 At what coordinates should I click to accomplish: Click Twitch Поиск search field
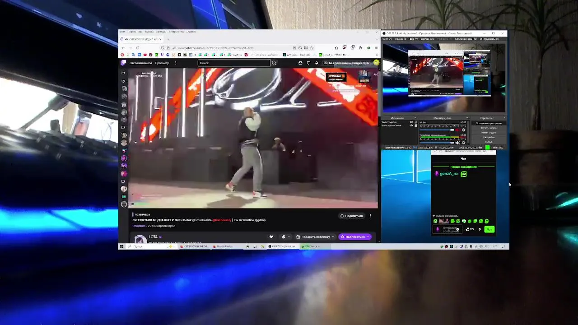click(234, 63)
